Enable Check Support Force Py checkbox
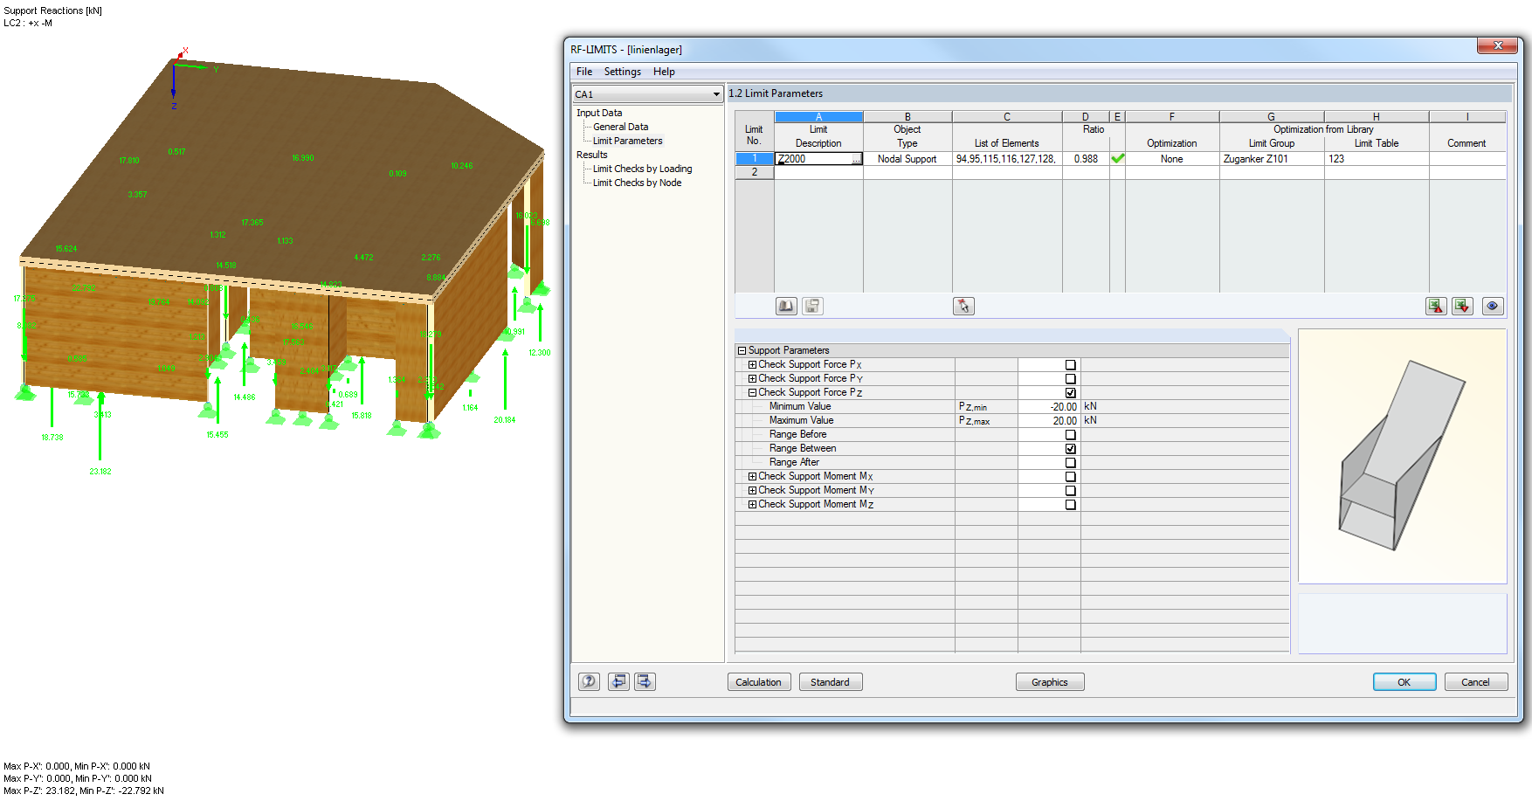Viewport: 1532px width, 801px height. [1070, 379]
